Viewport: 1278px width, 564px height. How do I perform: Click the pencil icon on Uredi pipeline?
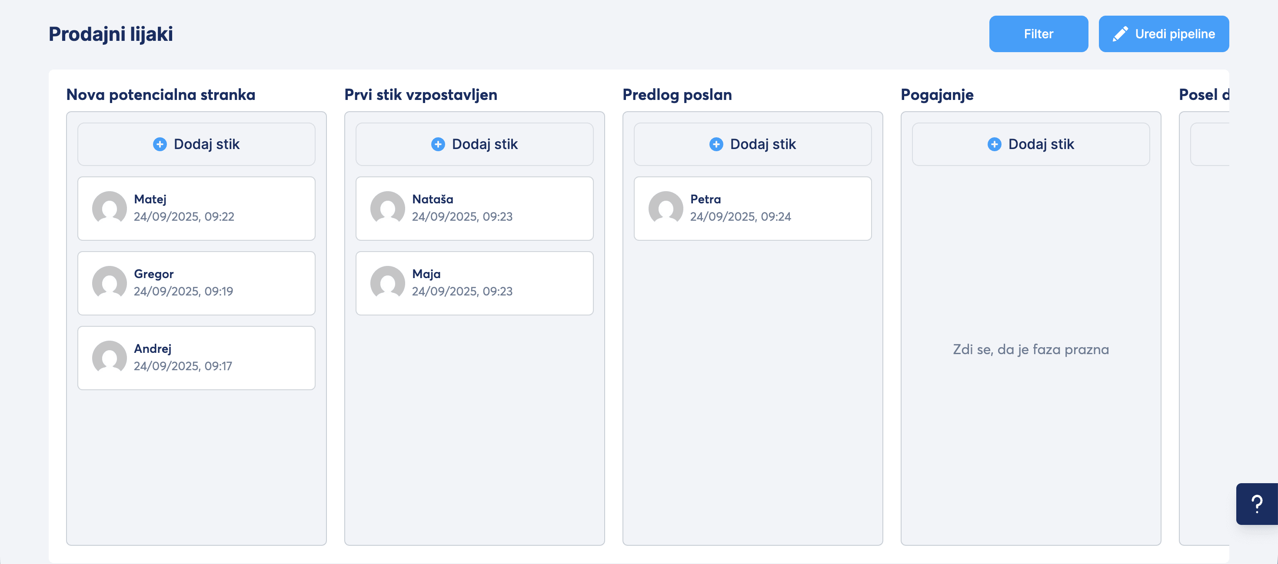pos(1120,34)
